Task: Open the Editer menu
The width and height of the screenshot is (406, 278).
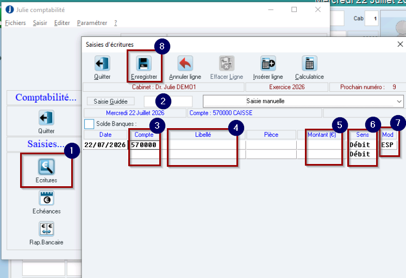Action: (62, 23)
